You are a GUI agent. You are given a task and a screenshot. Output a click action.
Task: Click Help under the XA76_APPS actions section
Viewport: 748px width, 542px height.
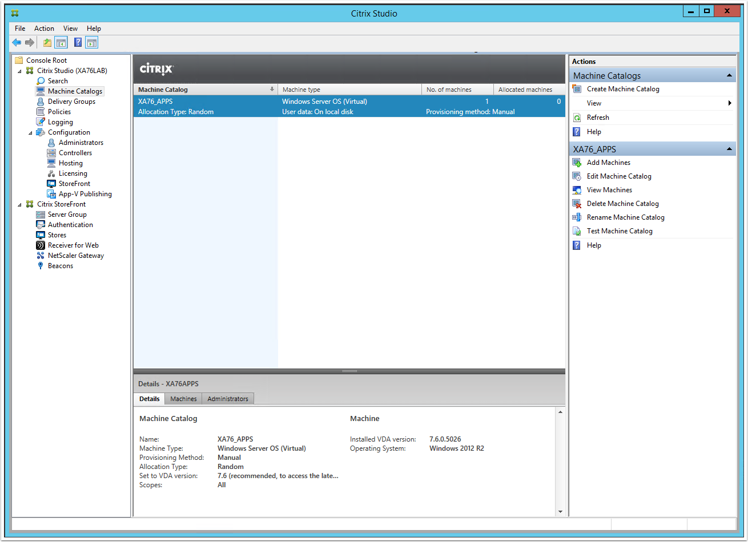594,245
